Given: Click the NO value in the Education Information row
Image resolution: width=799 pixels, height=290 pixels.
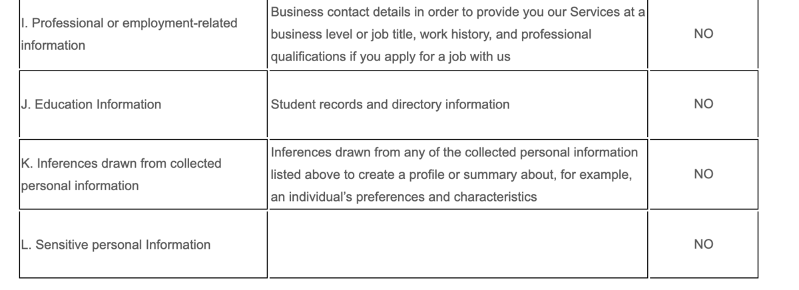Looking at the screenshot, I should click(703, 104).
